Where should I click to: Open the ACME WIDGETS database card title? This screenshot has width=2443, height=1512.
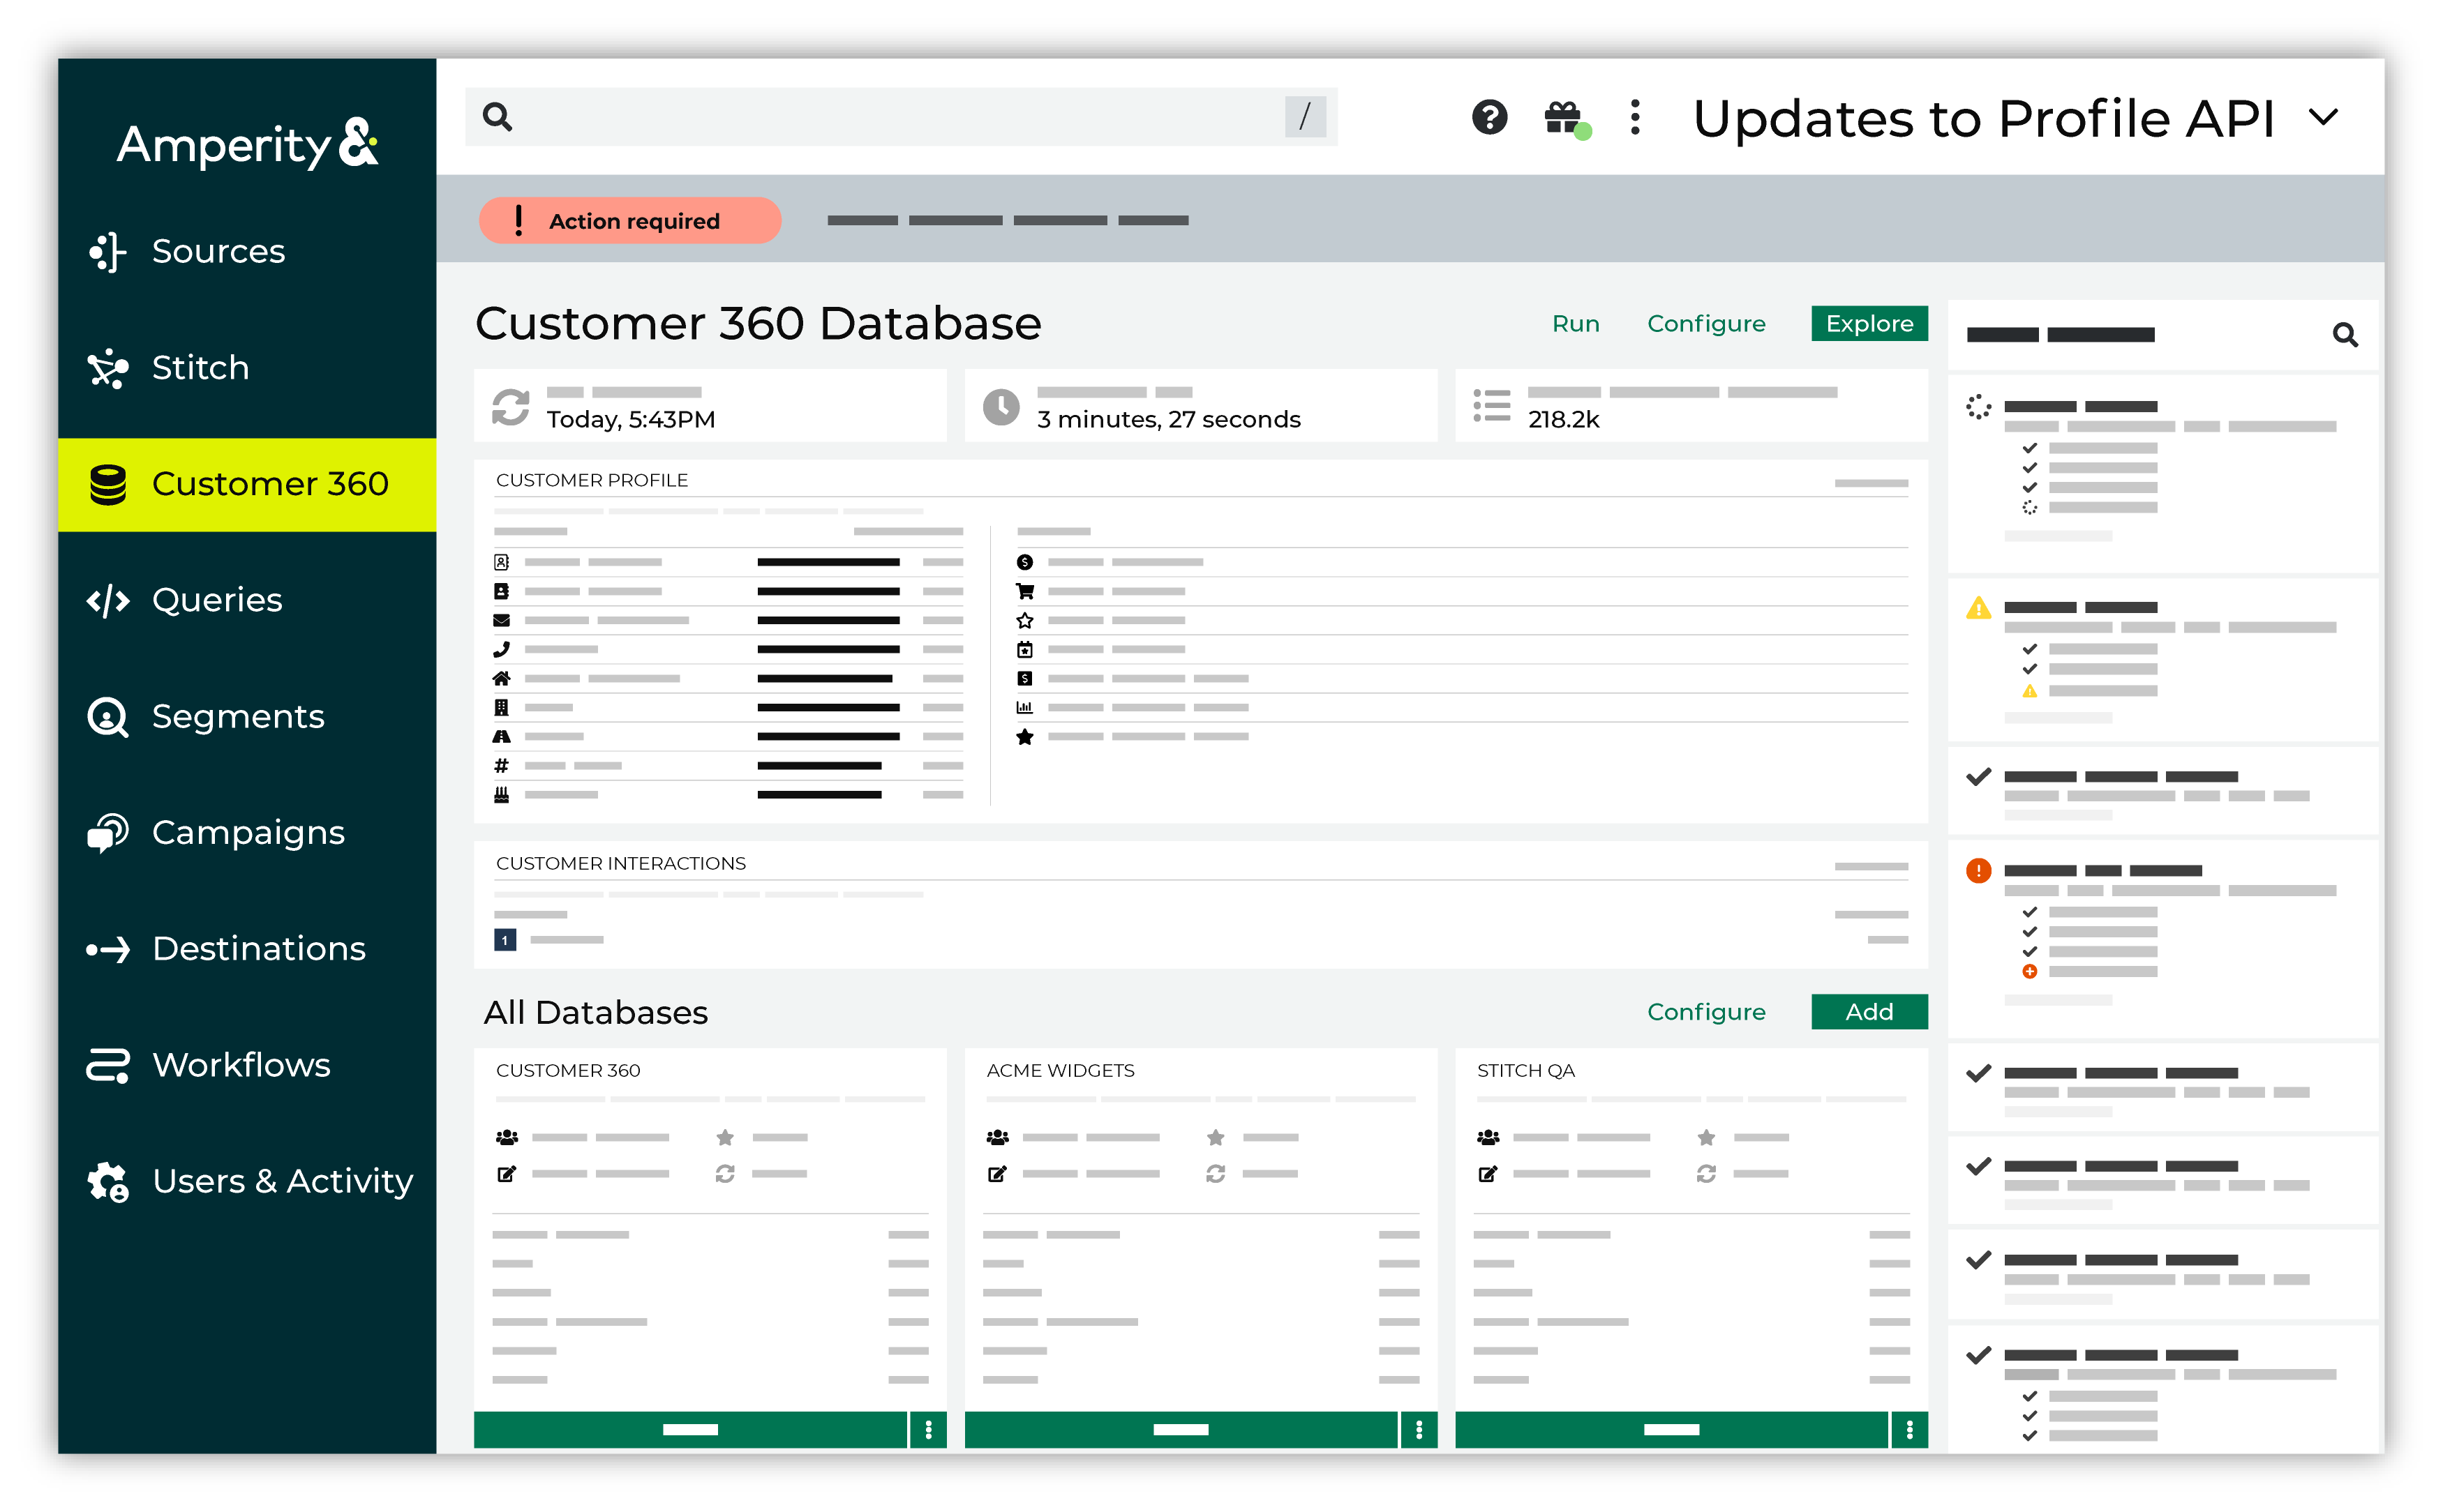pos(1059,1070)
